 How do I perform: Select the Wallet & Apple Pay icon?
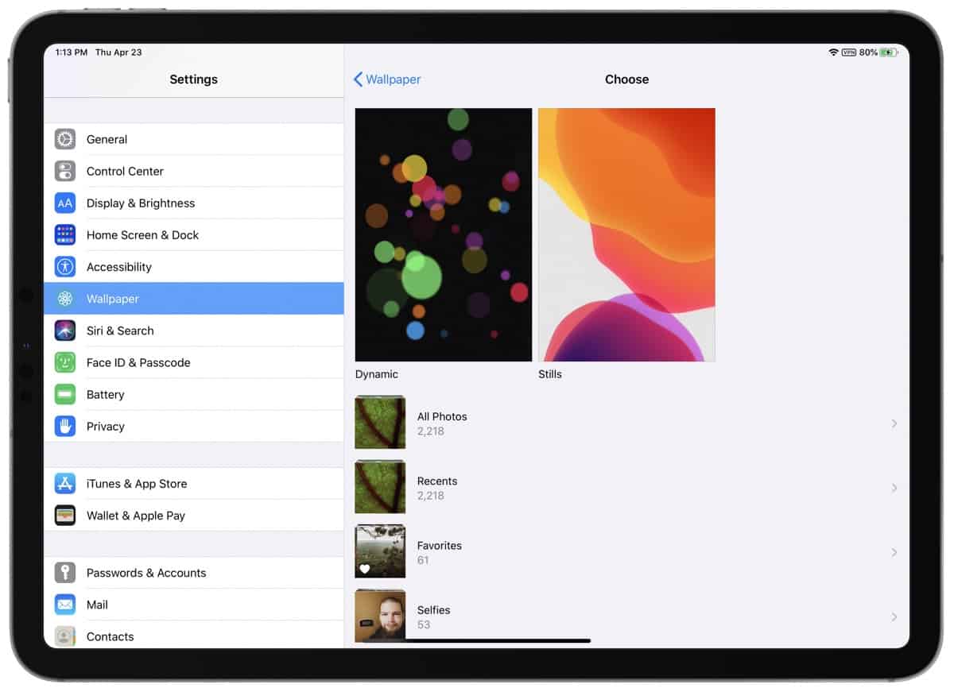(x=65, y=515)
